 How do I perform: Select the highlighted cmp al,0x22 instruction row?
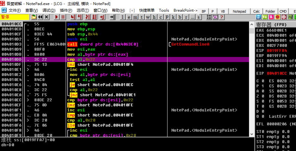tap(82, 60)
